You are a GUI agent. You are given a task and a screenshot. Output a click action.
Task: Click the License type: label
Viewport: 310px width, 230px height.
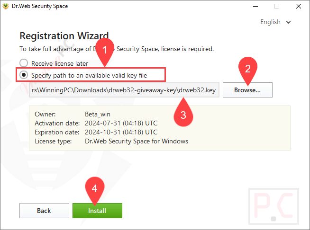53,141
